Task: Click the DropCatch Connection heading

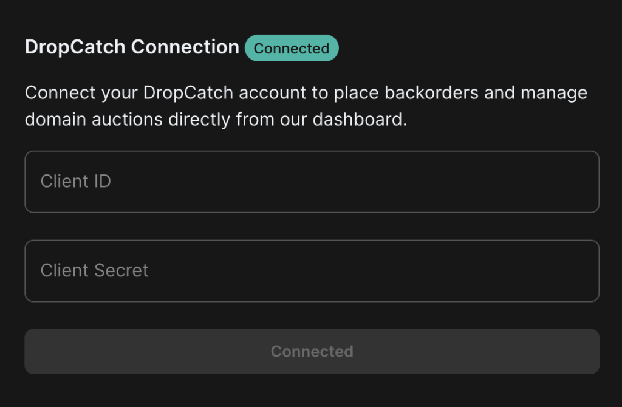Action: coord(132,47)
